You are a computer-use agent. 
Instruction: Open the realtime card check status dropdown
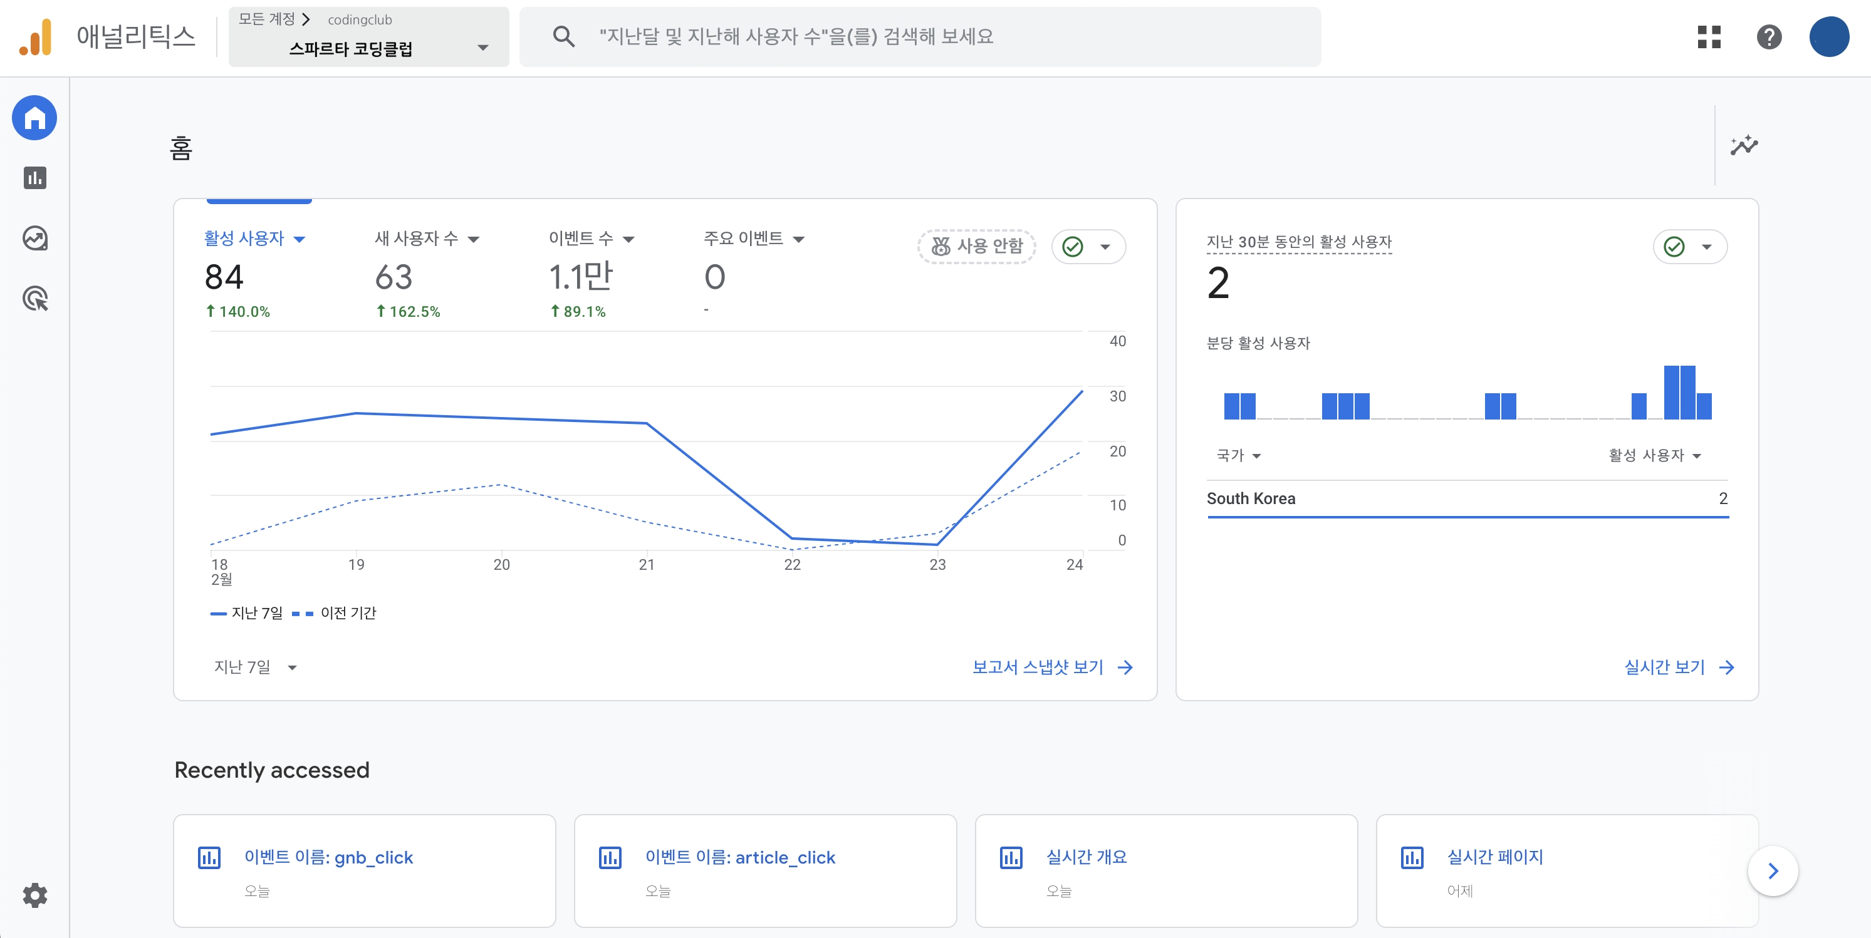click(1690, 247)
